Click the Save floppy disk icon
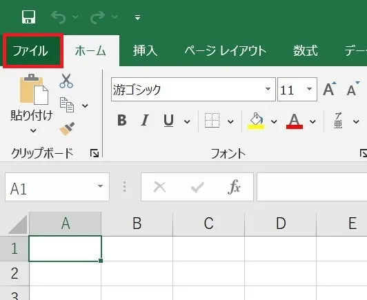 pyautogui.click(x=28, y=17)
